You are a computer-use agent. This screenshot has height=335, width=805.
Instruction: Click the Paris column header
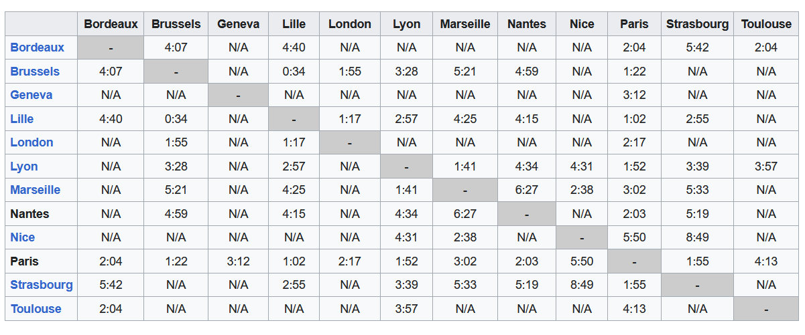point(634,24)
